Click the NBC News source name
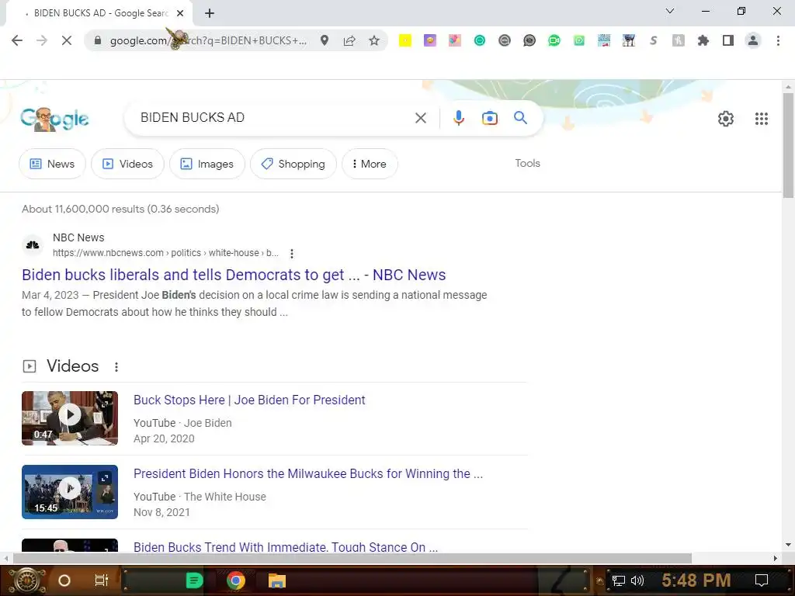The image size is (795, 596). tap(78, 237)
